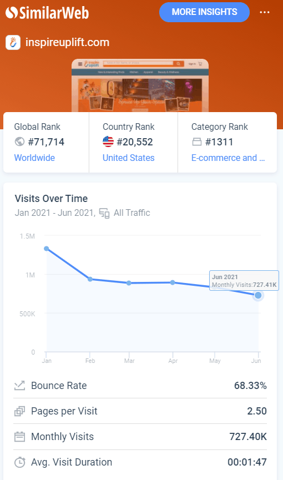Click the inspireuplift.com favicon
This screenshot has height=480, width=283.
(x=13, y=42)
